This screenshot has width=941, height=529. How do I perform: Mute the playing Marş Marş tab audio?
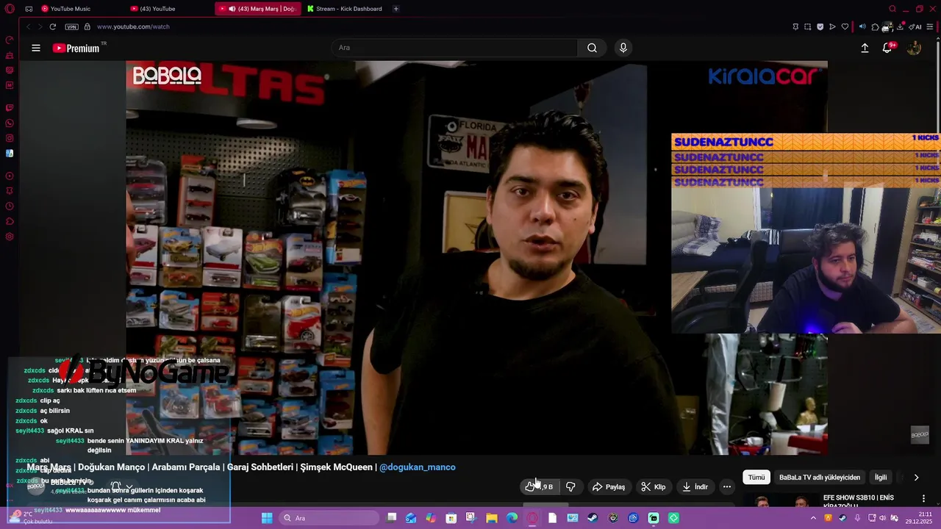(232, 9)
